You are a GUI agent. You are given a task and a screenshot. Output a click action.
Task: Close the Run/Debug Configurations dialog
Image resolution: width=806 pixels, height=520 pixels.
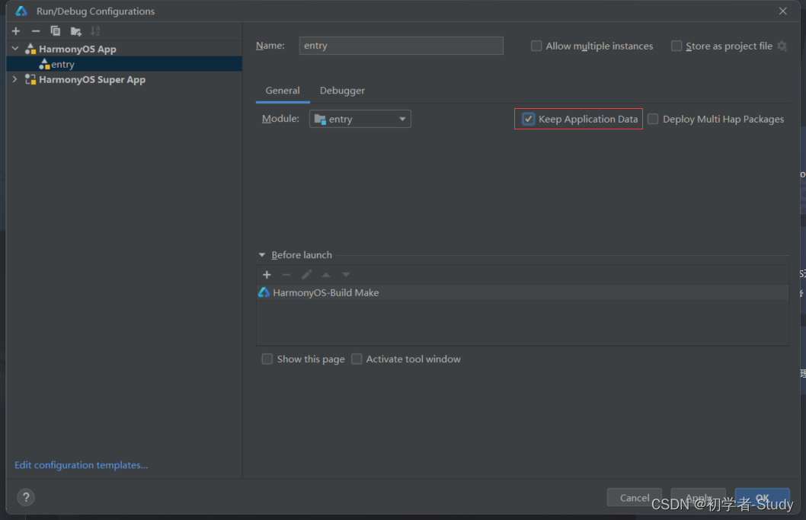coord(782,11)
